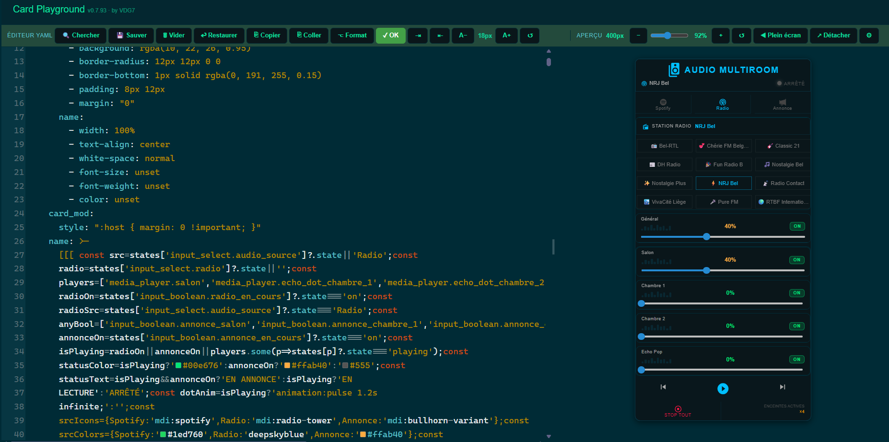889x442 pixels.
Task: Click the Sauver button
Action: pos(131,35)
